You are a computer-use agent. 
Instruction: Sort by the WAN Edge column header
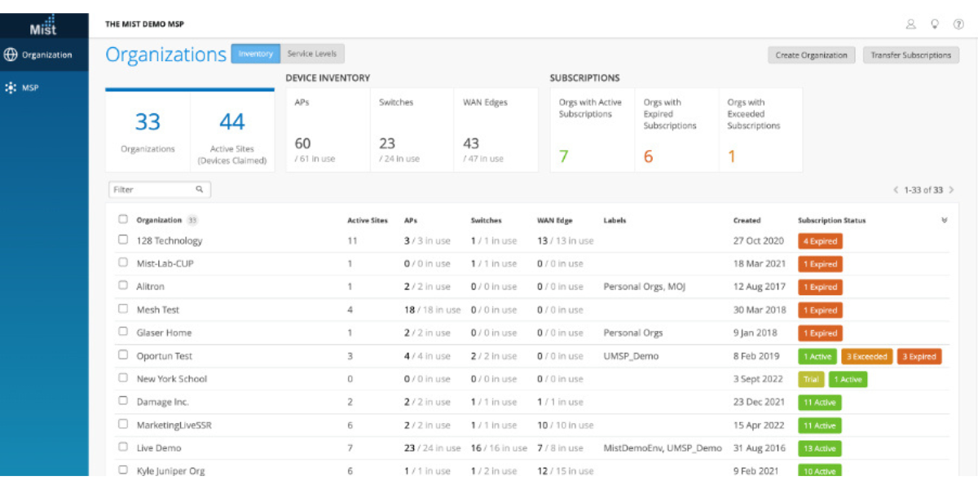[x=555, y=220]
